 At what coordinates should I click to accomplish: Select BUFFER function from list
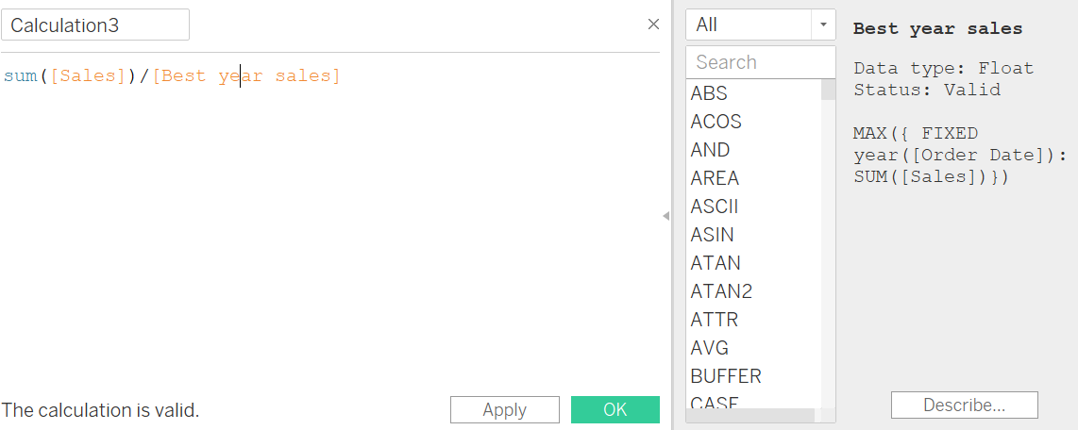click(x=726, y=376)
